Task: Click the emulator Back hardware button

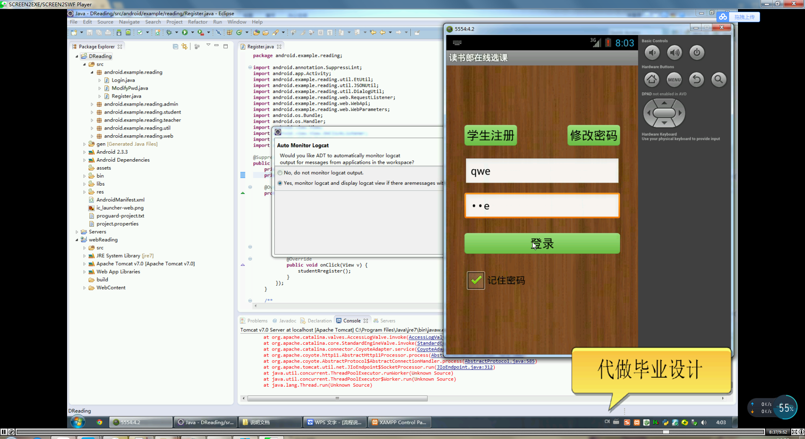Action: [x=697, y=80]
